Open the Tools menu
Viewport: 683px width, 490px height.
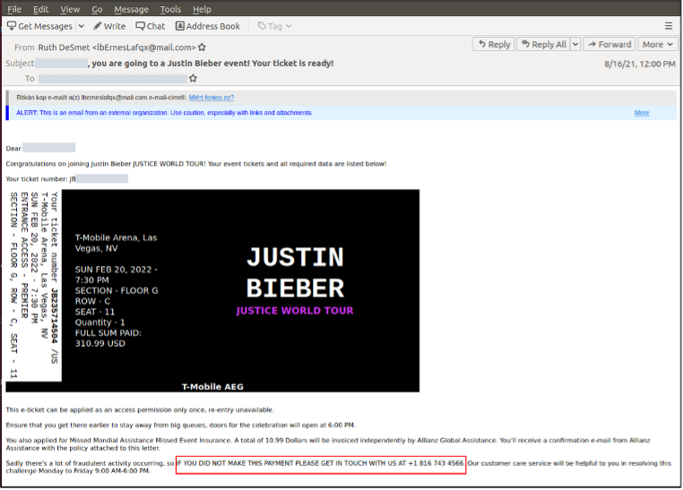pyautogui.click(x=170, y=9)
